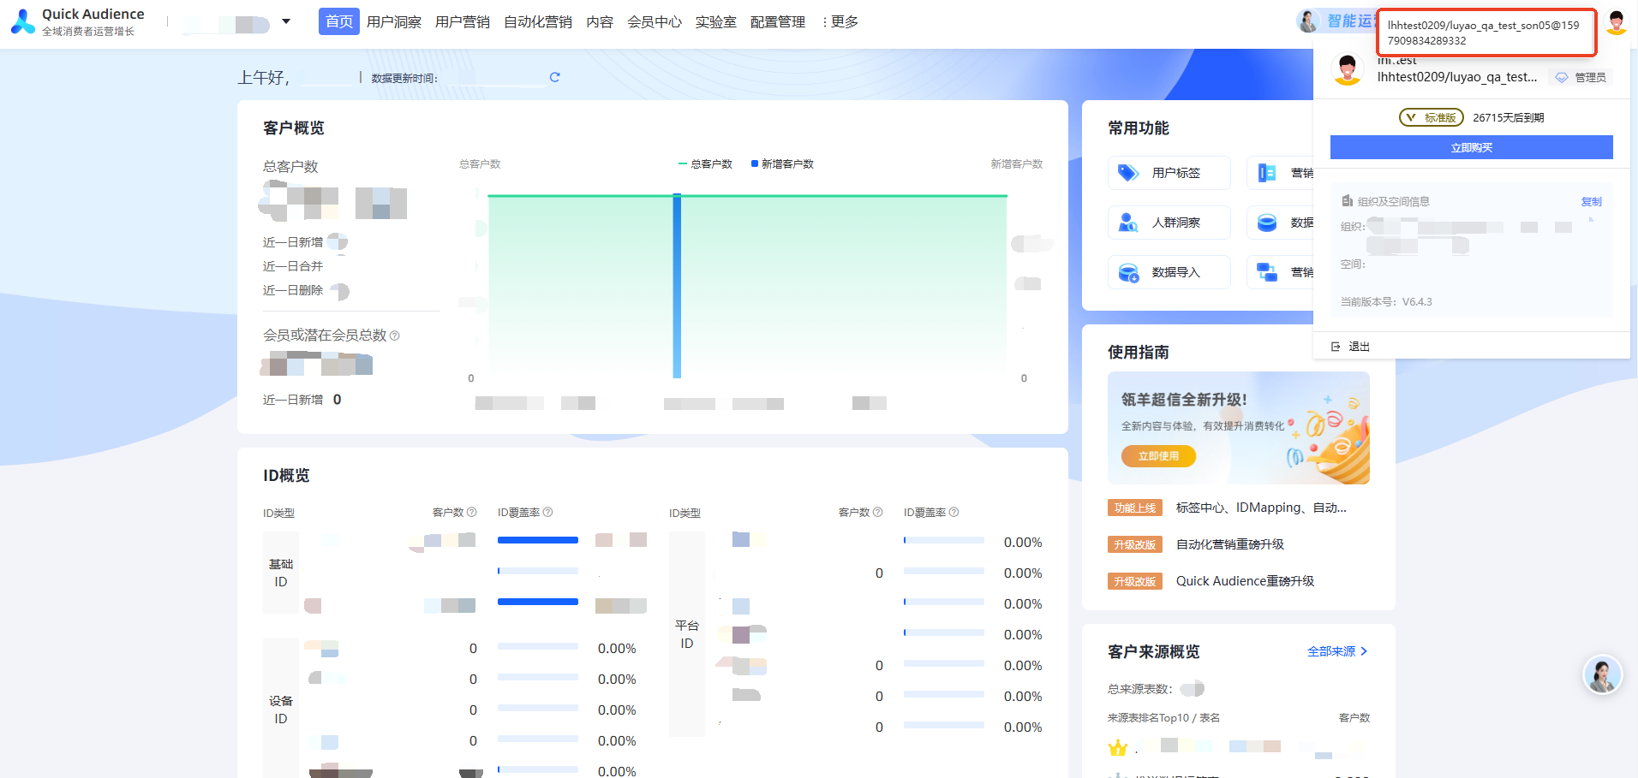Open the 用户洞察 menu
Screen dimensions: 1638x778
[x=394, y=21]
